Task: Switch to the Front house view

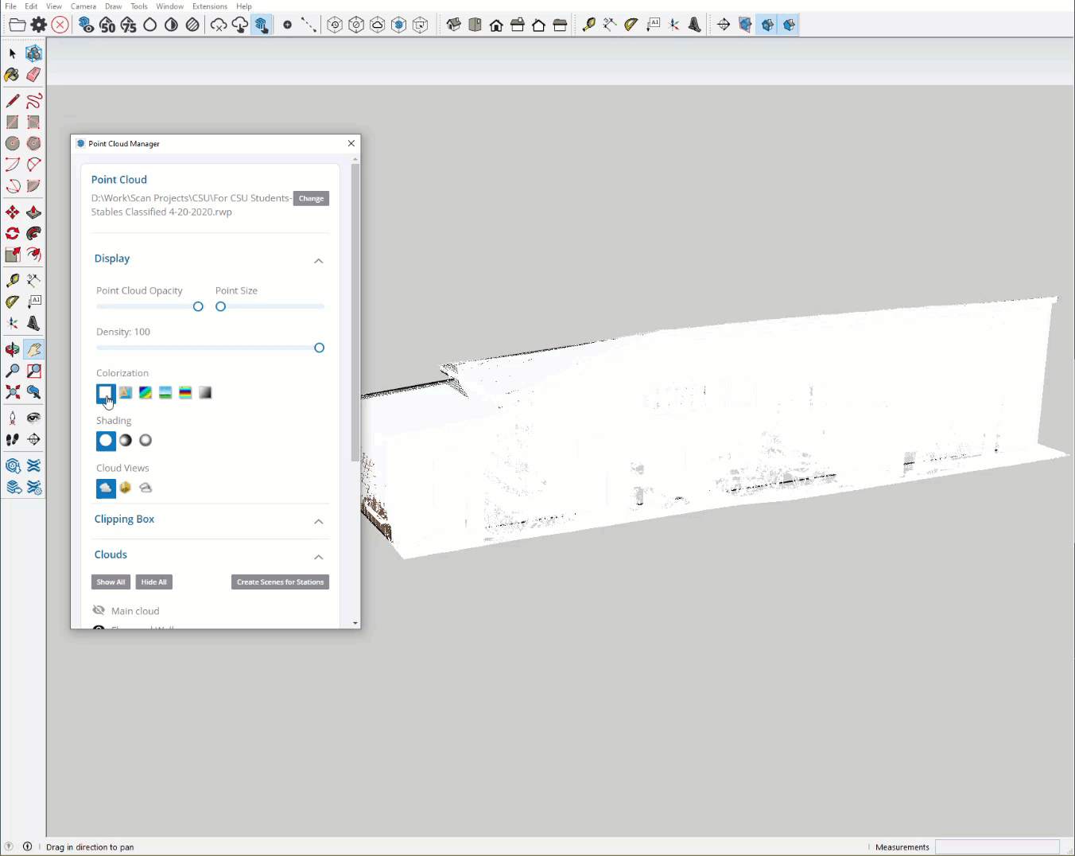Action: coord(496,25)
